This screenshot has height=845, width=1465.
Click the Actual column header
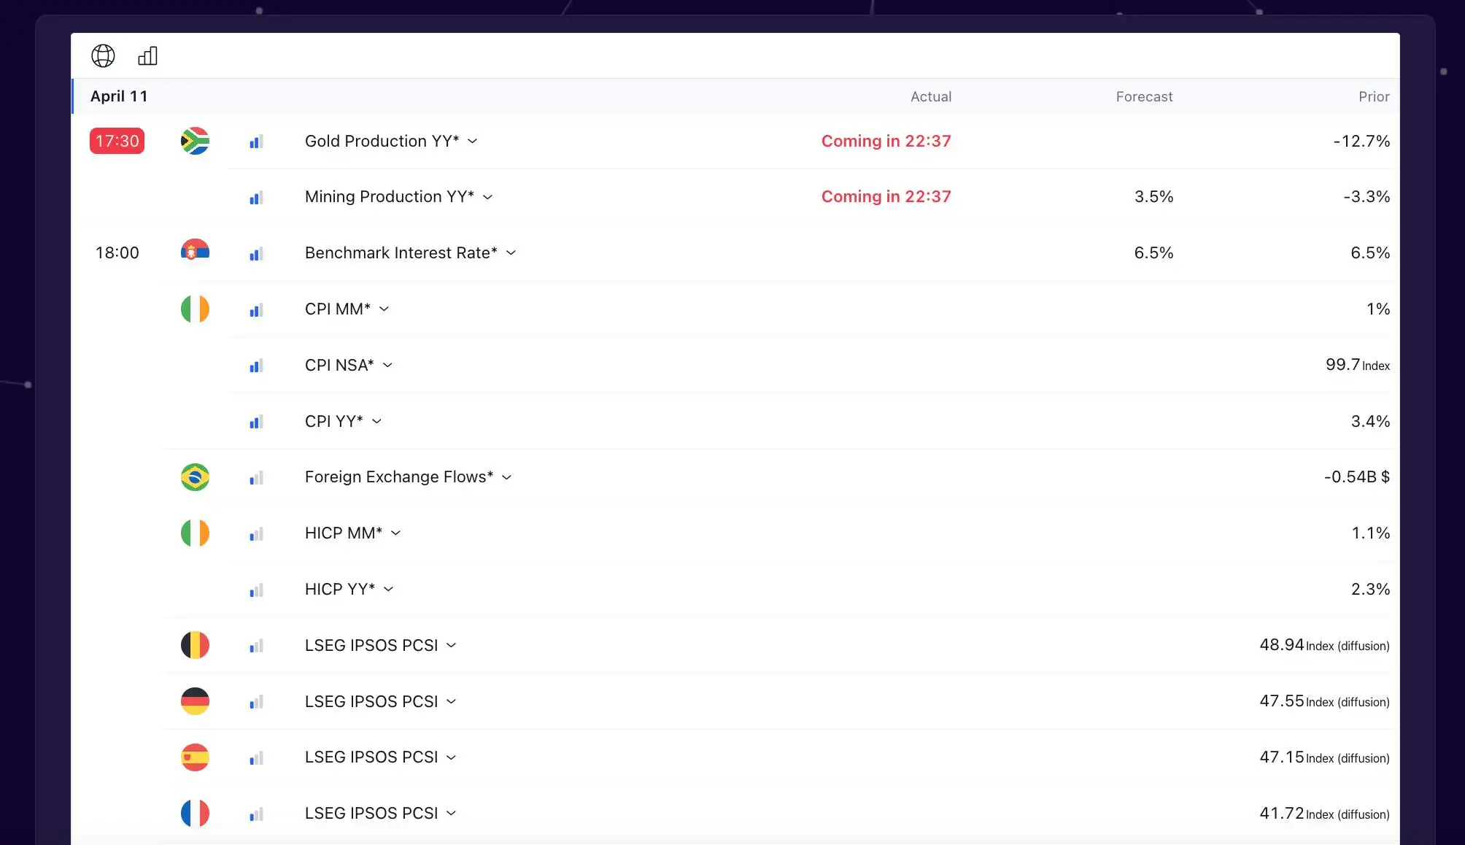[x=930, y=97]
